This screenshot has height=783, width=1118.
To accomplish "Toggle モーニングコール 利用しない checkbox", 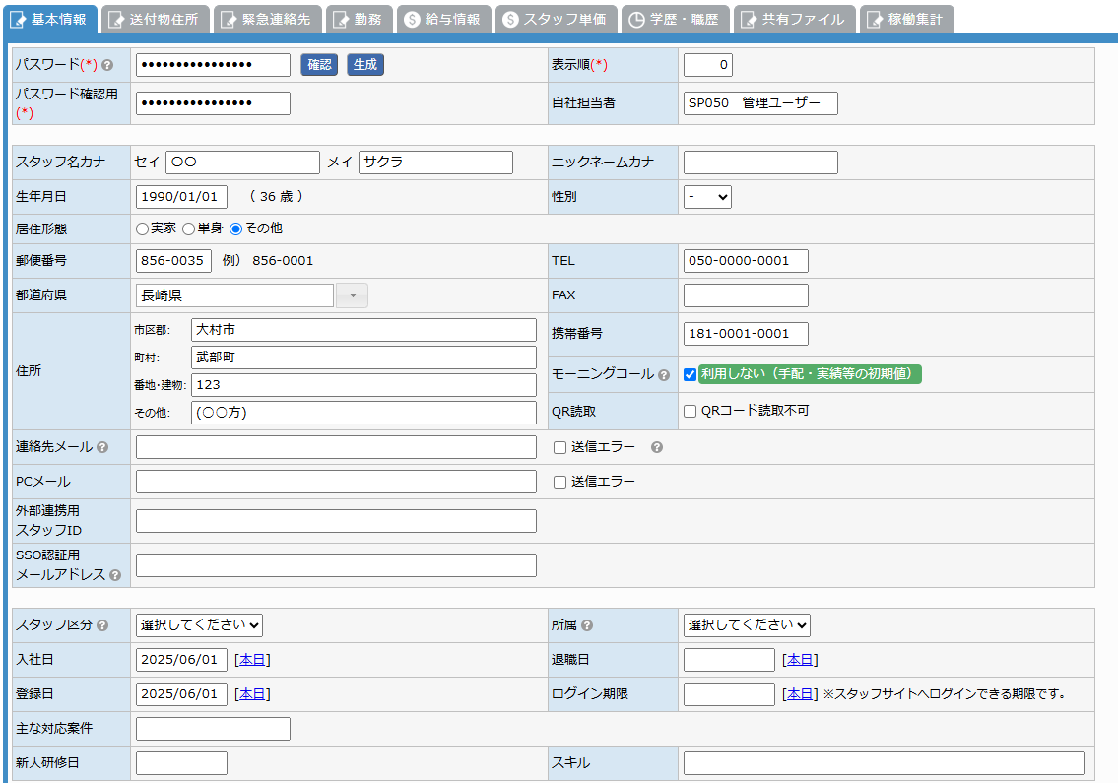I will 690,374.
